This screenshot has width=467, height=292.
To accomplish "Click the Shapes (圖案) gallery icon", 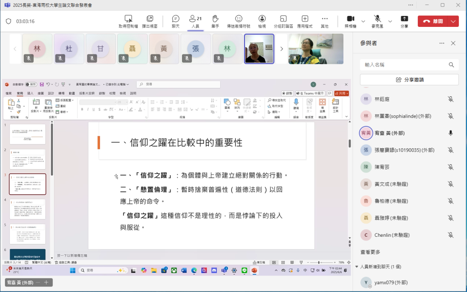I will pyautogui.click(x=227, y=104).
